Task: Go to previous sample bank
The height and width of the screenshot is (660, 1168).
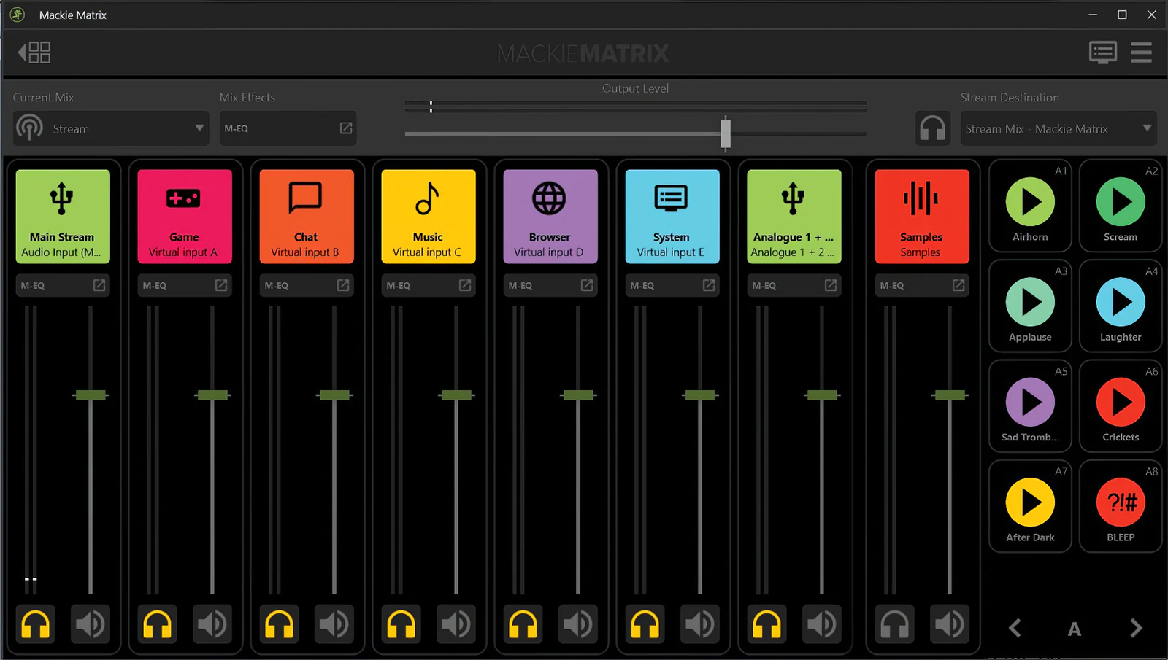Action: pos(1015,628)
